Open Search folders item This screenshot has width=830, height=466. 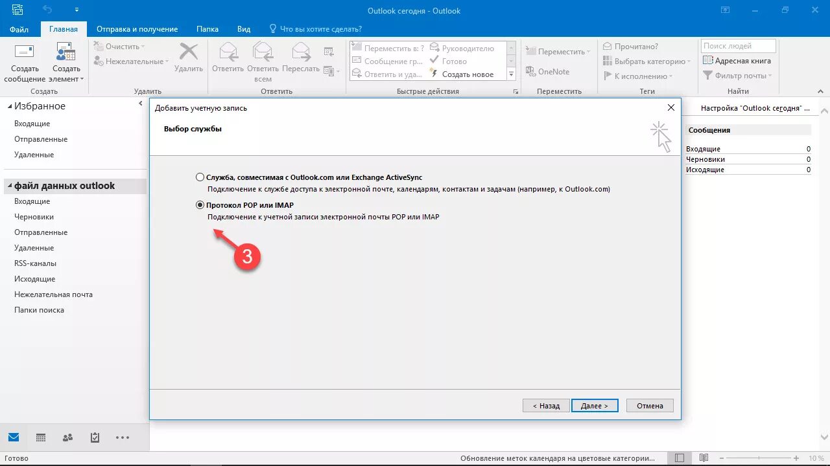[39, 310]
